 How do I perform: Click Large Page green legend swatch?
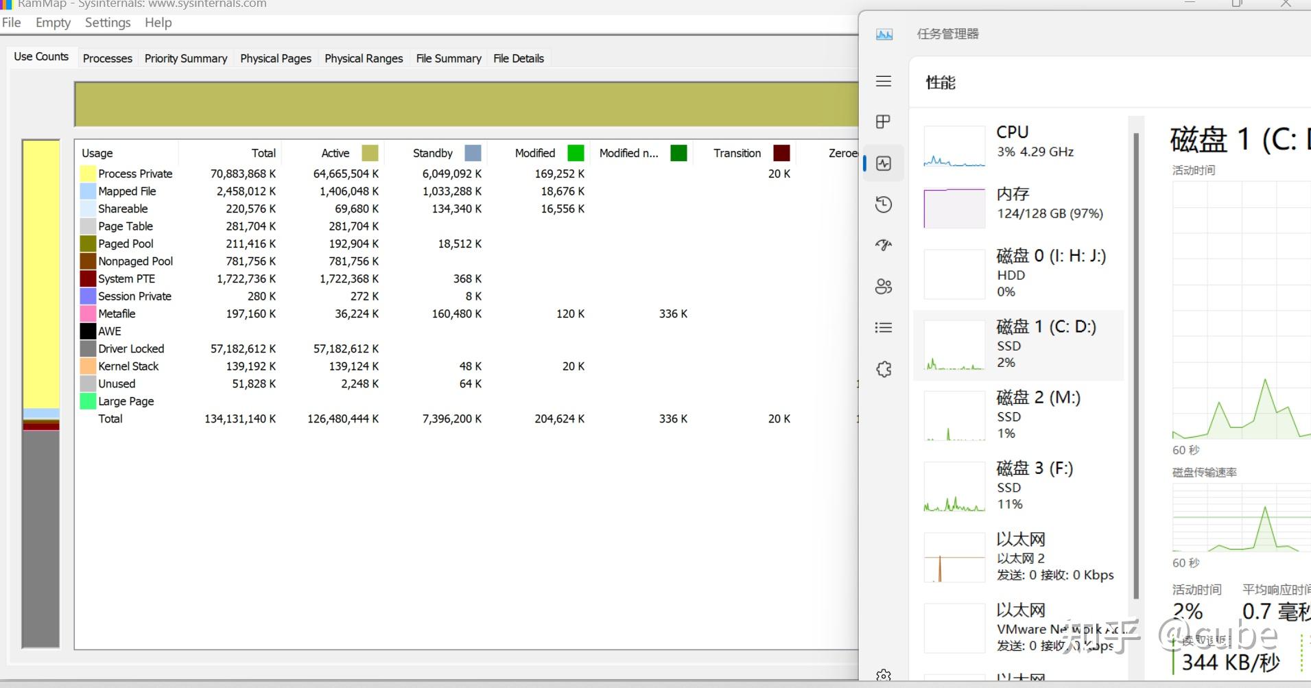coord(88,401)
